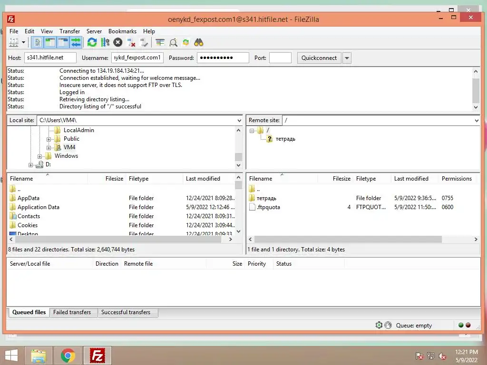Toggle synchronized browsing icon
The width and height of the screenshot is (487, 365).
(x=186, y=42)
